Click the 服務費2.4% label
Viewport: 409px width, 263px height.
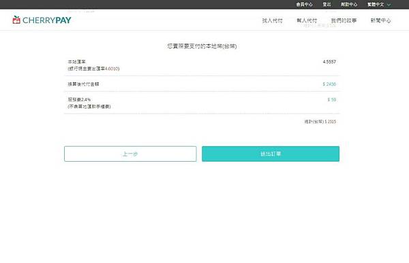[79, 100]
